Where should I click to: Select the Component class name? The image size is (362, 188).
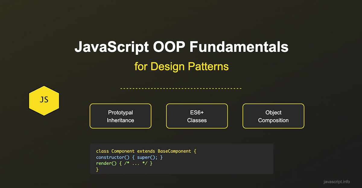pos(123,151)
